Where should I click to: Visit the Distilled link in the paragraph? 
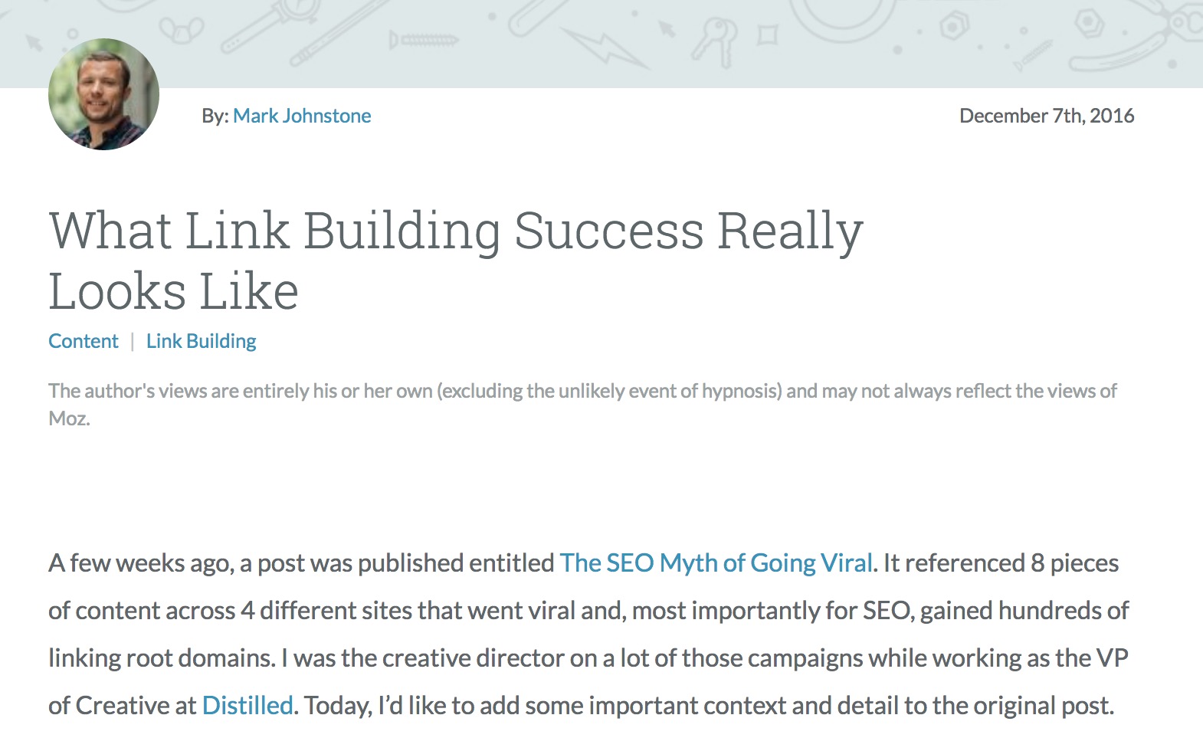(247, 706)
